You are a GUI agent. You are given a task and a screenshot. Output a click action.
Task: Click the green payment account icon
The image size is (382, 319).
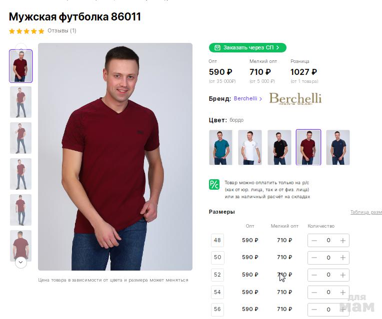pyautogui.click(x=214, y=184)
